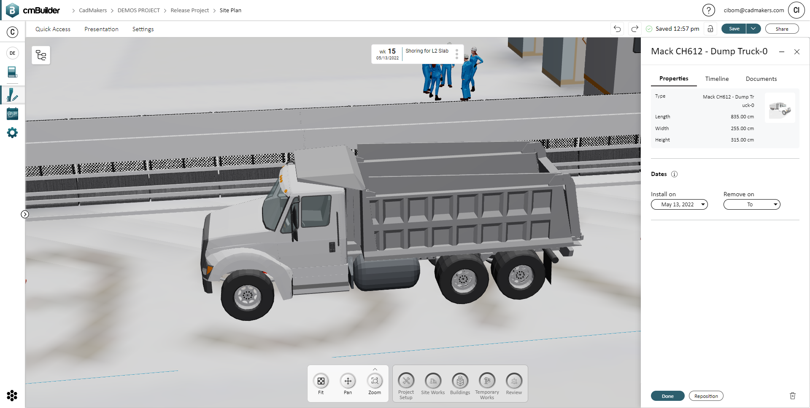This screenshot has width=810, height=408.
Task: Expand the view tools chevron above Zoom
Action: (x=375, y=369)
